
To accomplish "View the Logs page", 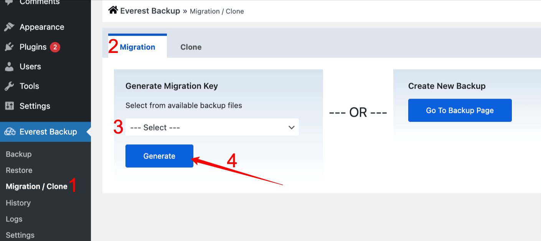I will point(13,219).
